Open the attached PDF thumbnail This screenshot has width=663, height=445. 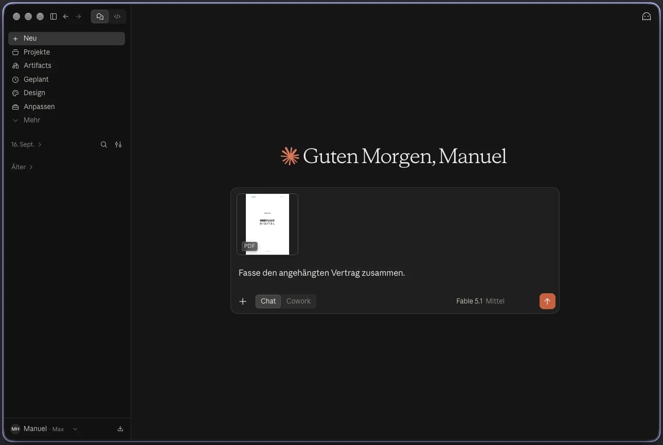[x=267, y=224]
